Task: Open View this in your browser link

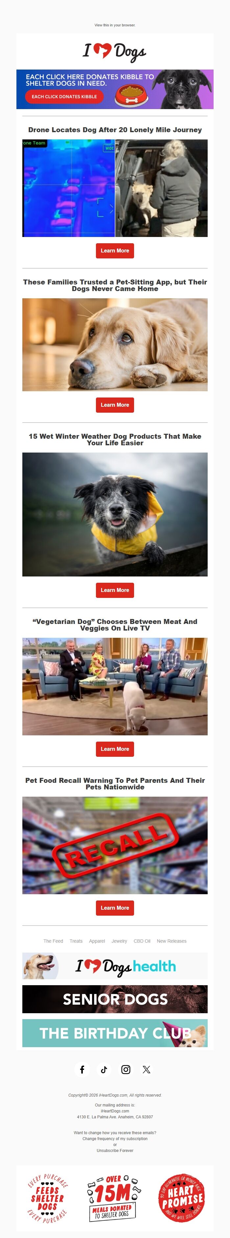Action: (115, 25)
